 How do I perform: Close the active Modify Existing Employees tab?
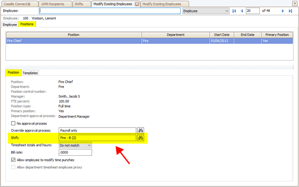coord(136,4)
